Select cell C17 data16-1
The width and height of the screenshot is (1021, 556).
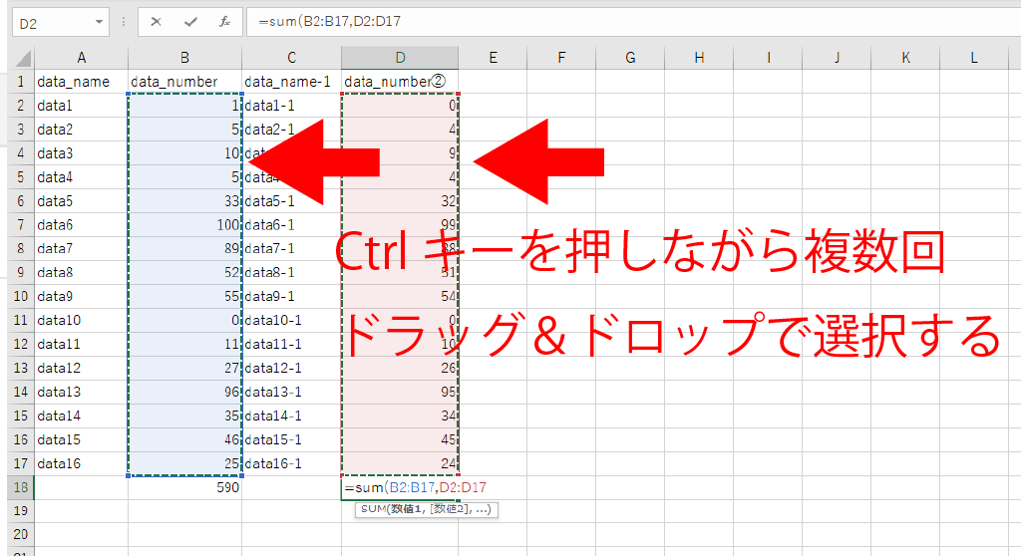[290, 463]
